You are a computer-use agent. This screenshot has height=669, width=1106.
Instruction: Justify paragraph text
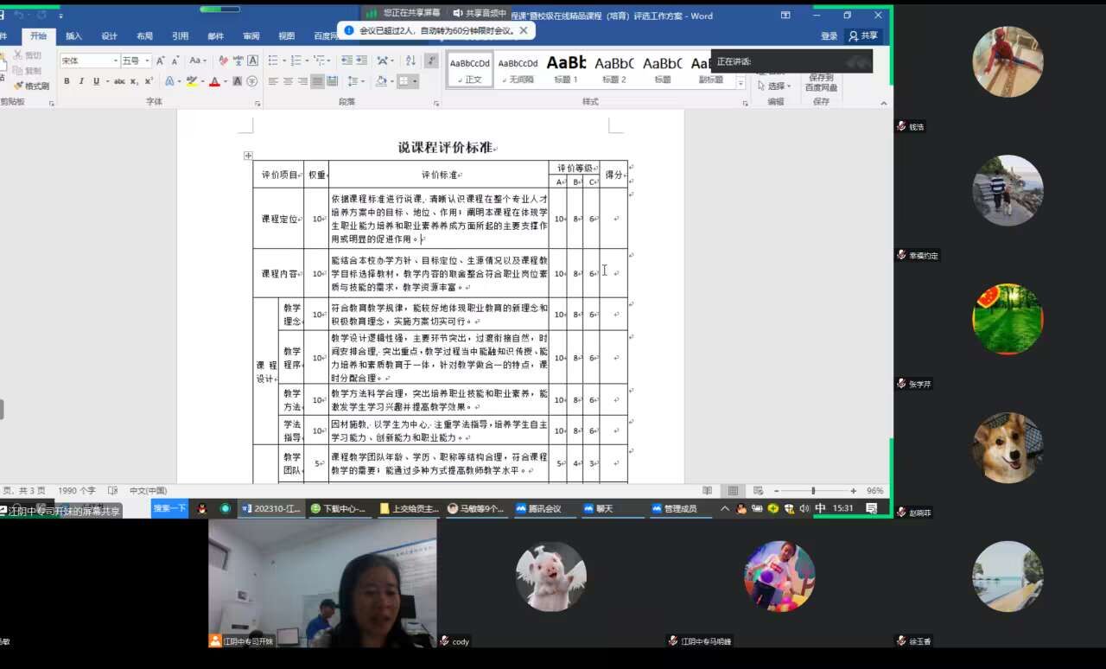pyautogui.click(x=317, y=81)
